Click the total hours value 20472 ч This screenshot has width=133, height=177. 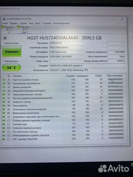[x=117, y=61]
